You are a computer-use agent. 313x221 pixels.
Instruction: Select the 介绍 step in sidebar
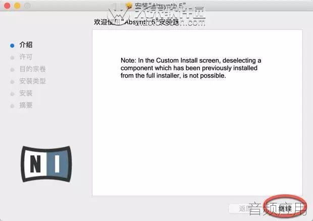pyautogui.click(x=26, y=45)
